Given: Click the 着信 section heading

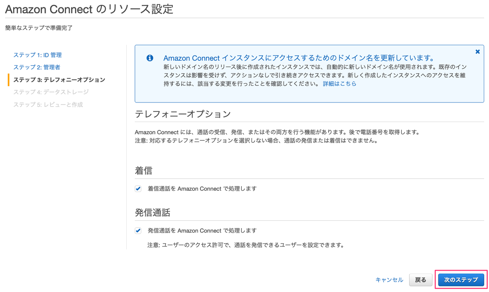Looking at the screenshot, I should click(144, 171).
